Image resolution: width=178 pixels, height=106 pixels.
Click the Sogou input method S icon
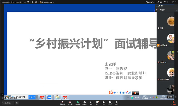[111, 92]
